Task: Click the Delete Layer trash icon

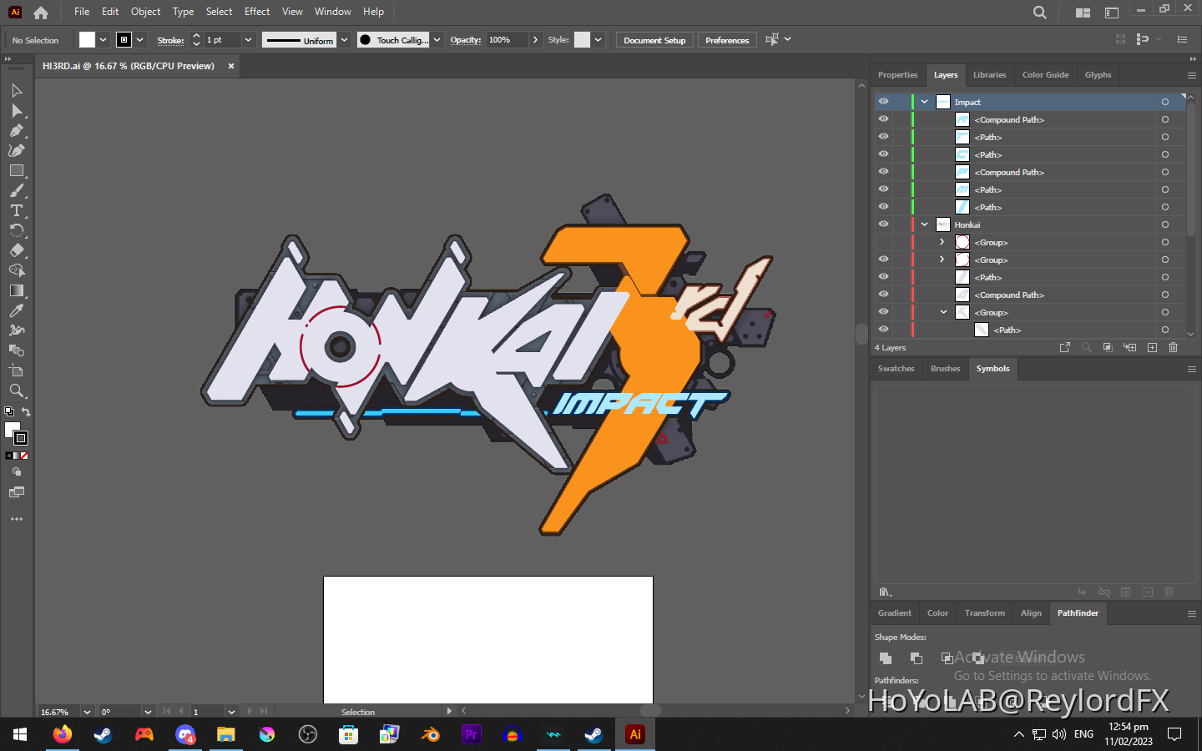Action: [x=1174, y=347]
